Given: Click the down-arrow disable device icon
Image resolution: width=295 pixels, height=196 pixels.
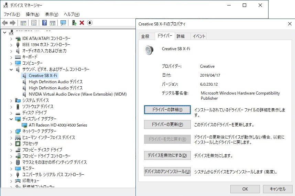Looking at the screenshot, I should pyautogui.click(x=90, y=23).
